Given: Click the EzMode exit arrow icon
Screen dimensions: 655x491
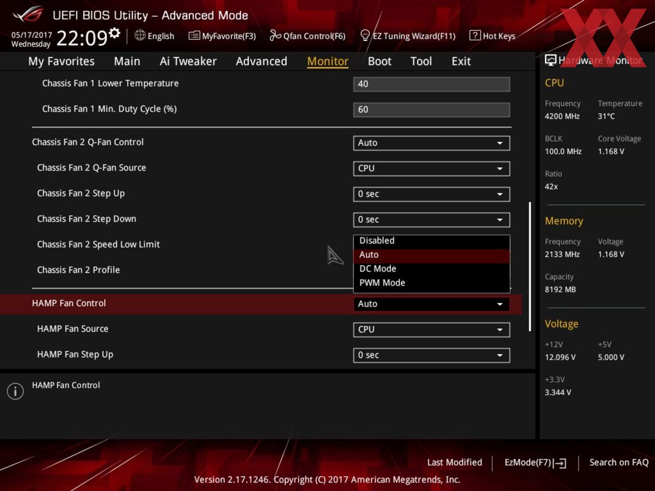Looking at the screenshot, I should pos(560,463).
